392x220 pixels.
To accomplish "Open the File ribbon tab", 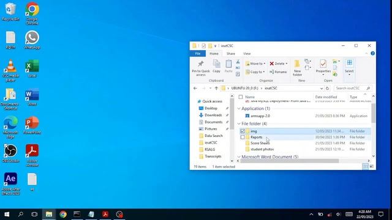I will (x=197, y=54).
